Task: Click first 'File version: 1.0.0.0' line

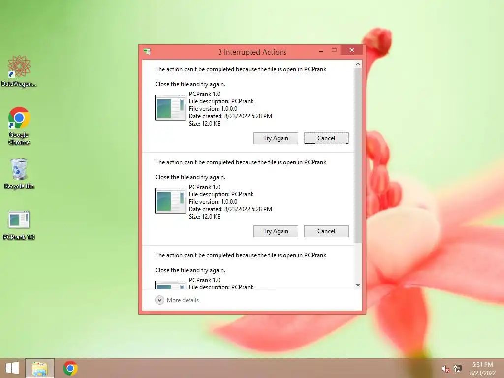Action: [x=213, y=109]
